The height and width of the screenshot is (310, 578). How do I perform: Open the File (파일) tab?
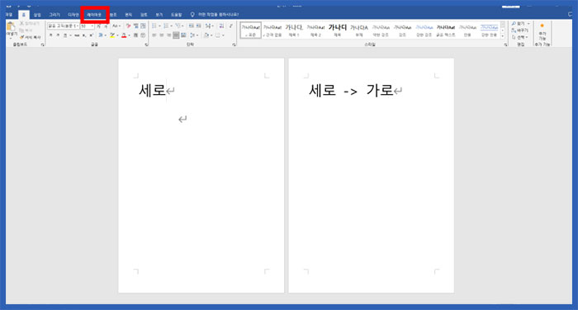click(x=9, y=14)
